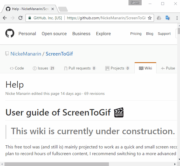Close the Help NickeManarin browser tab
The height and width of the screenshot is (166, 180).
click(x=53, y=9)
